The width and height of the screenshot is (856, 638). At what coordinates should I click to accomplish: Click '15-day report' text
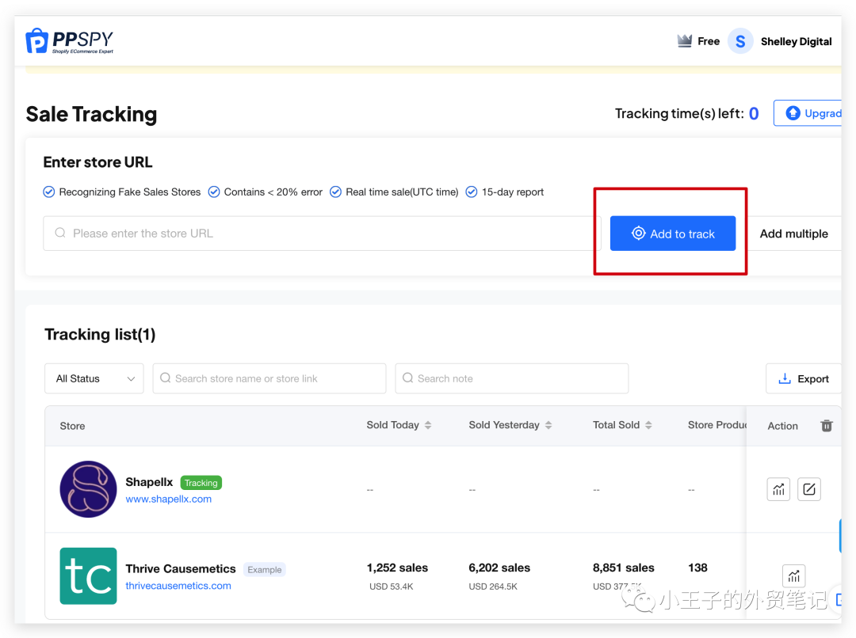coord(513,192)
